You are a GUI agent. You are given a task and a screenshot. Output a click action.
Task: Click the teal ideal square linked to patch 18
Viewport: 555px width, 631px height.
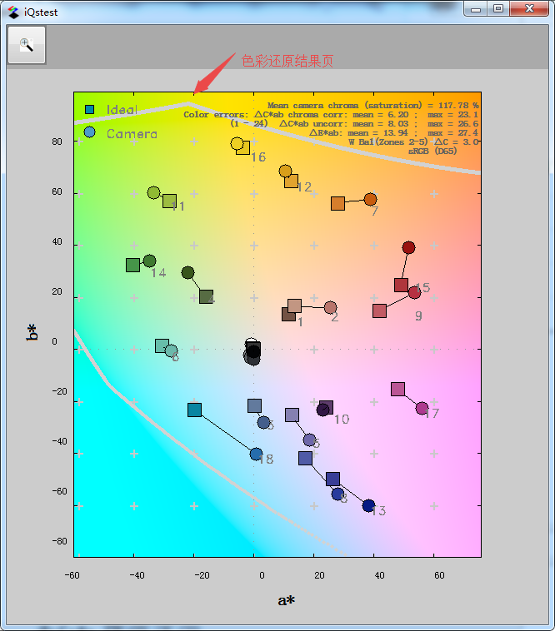coord(194,410)
